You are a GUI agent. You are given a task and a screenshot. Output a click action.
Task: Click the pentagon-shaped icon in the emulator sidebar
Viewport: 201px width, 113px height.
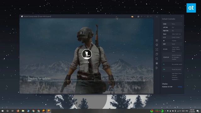click(x=157, y=45)
